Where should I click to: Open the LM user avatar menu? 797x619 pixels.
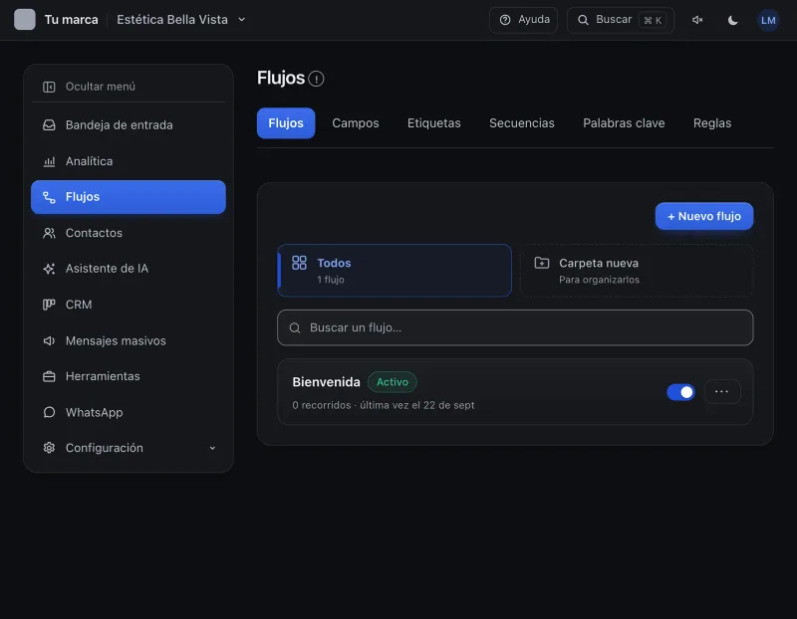(768, 20)
